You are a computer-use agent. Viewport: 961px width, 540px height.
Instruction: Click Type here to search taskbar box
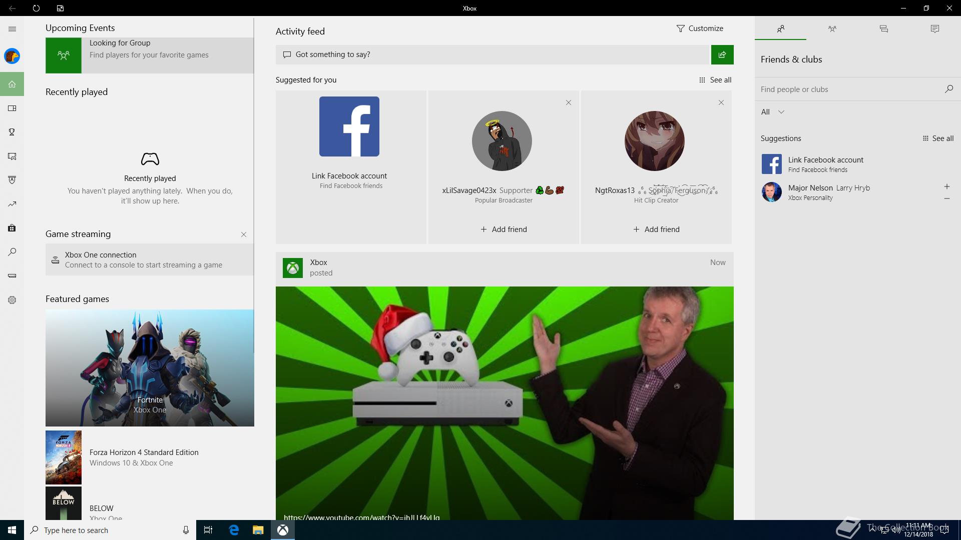(x=110, y=530)
